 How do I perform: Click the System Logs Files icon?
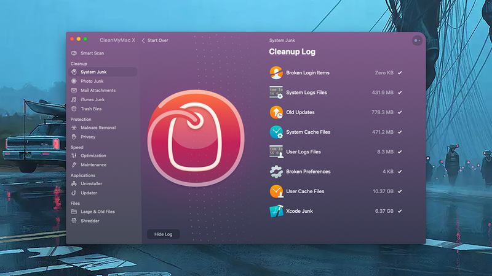pos(276,93)
